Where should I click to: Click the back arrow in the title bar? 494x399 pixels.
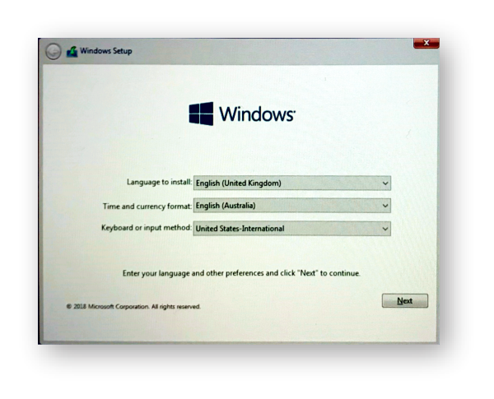pyautogui.click(x=55, y=51)
